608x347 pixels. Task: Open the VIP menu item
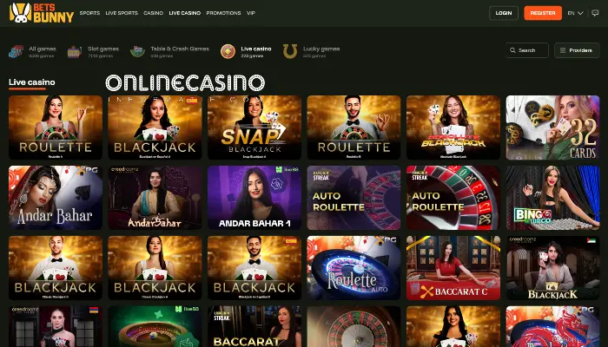click(x=251, y=13)
